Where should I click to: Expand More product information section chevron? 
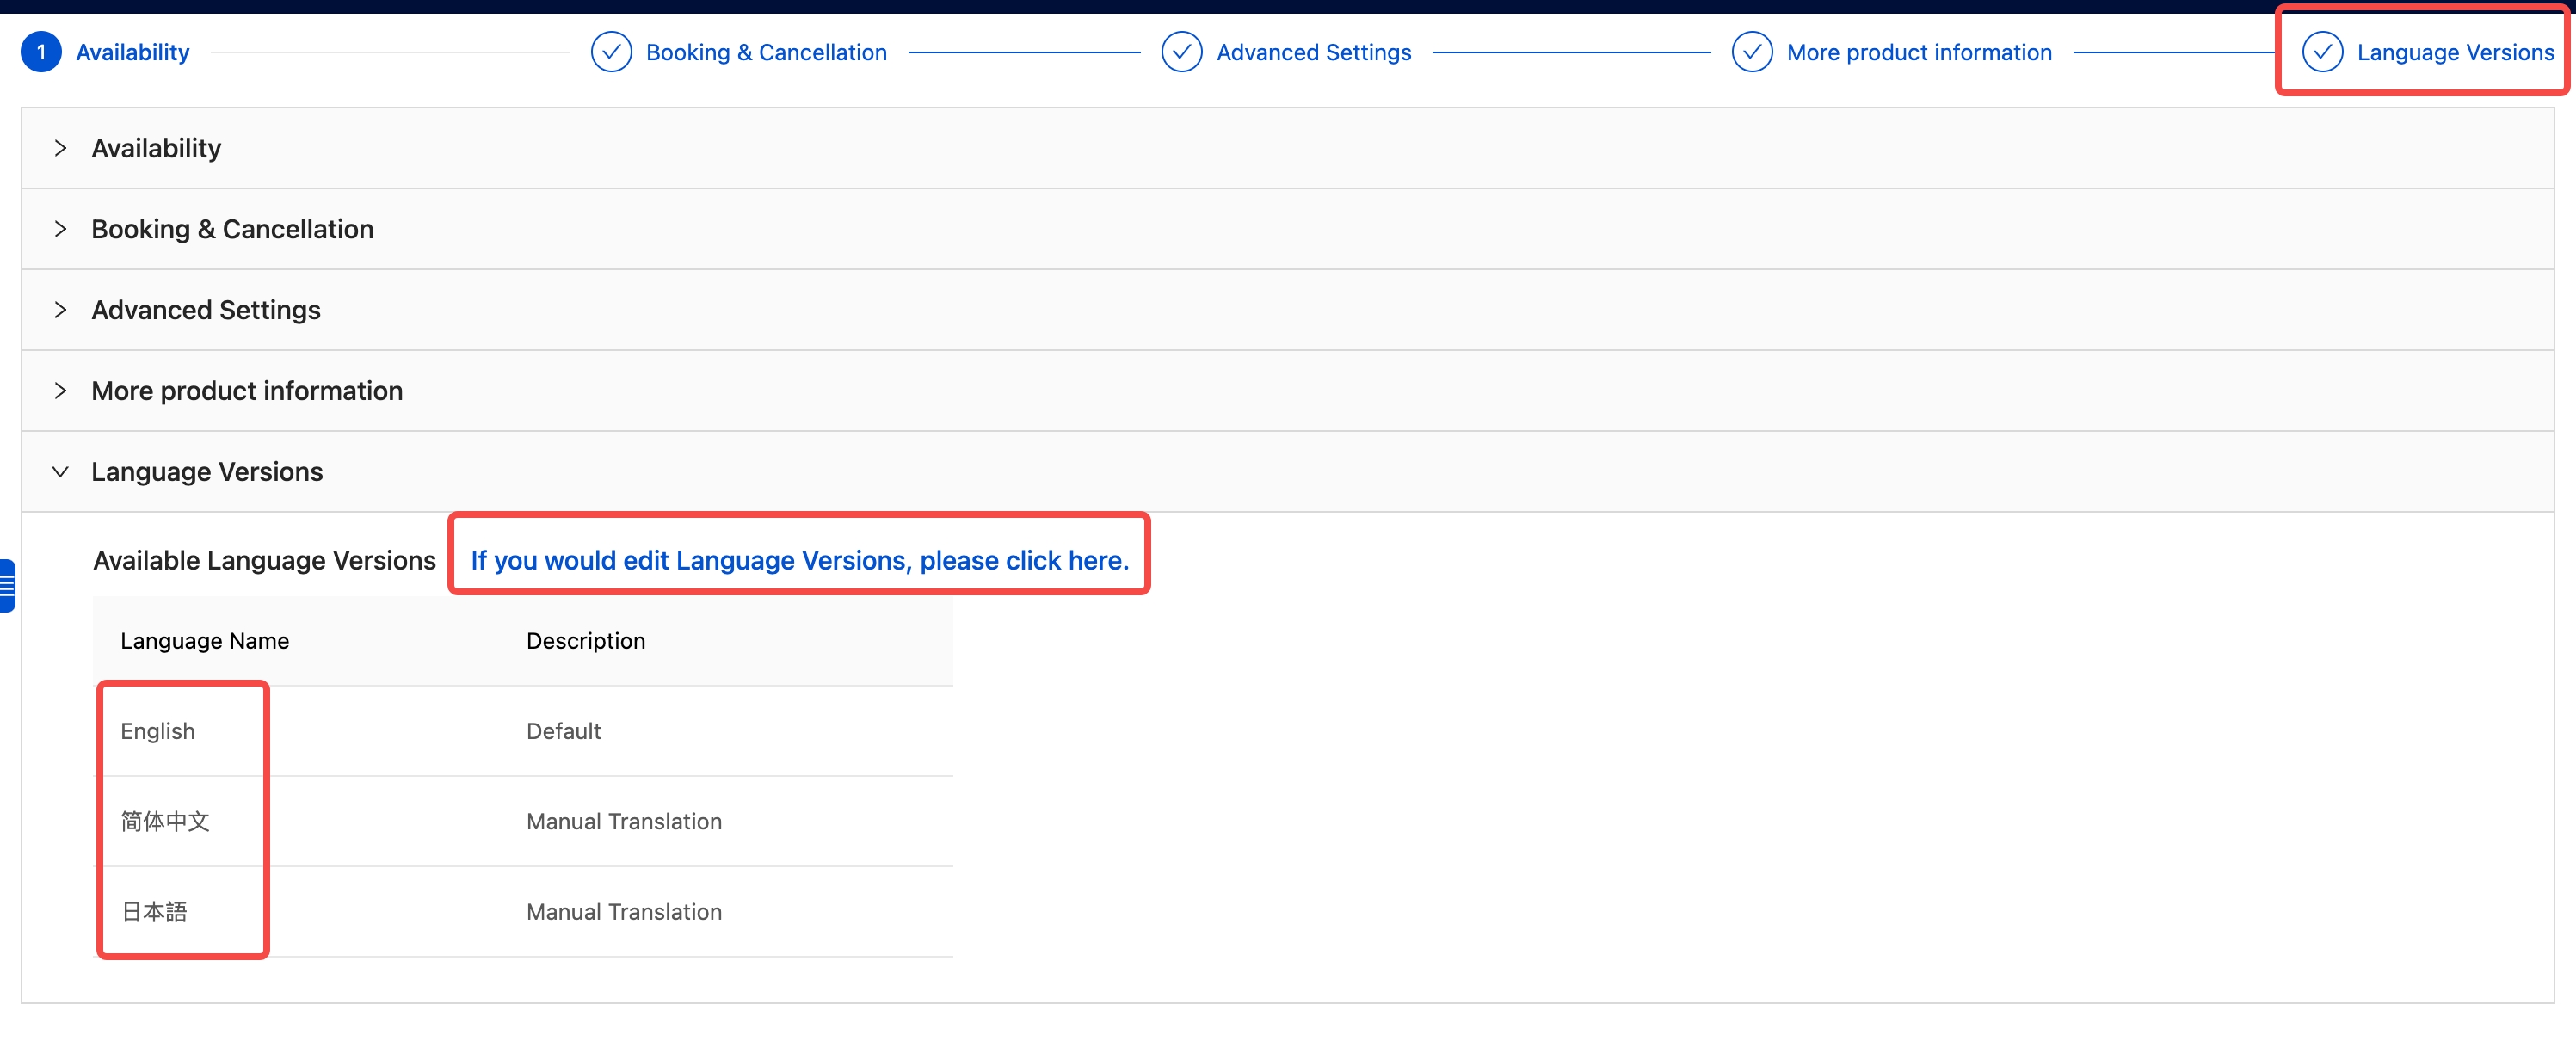coord(60,391)
